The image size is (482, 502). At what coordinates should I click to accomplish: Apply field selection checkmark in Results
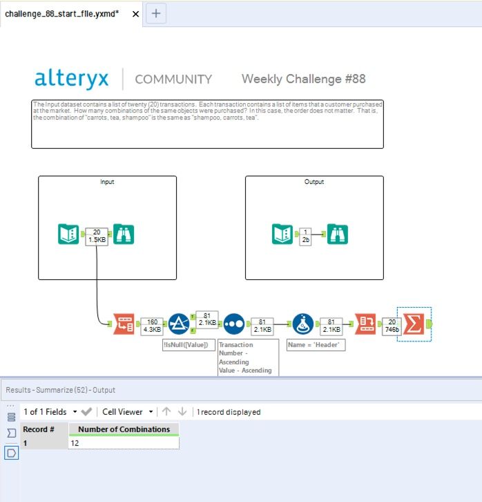(x=86, y=411)
